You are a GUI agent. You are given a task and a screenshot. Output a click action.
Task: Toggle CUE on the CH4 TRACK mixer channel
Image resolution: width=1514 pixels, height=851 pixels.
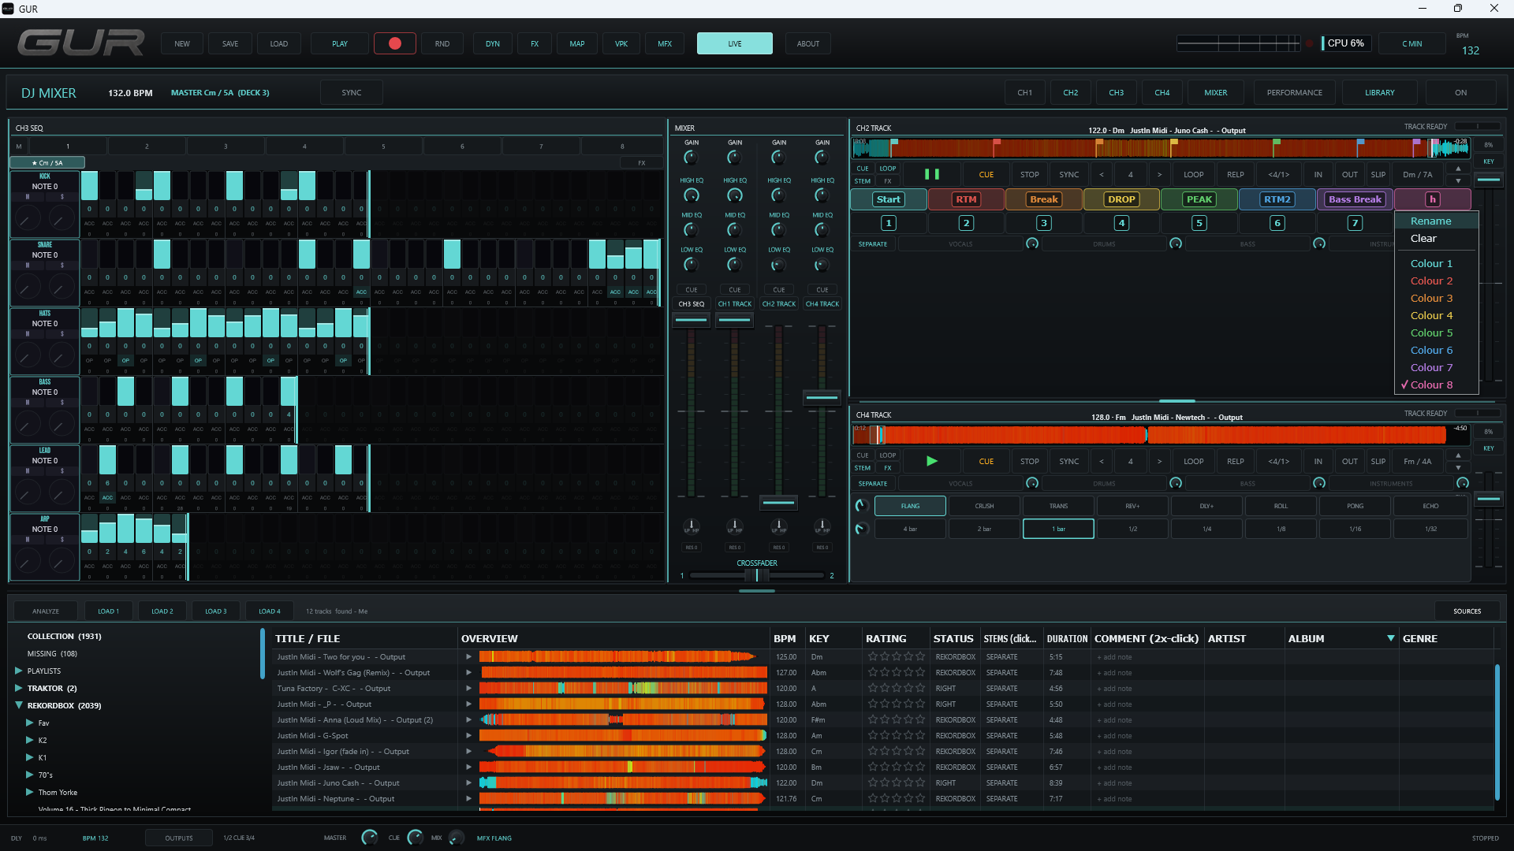point(822,289)
